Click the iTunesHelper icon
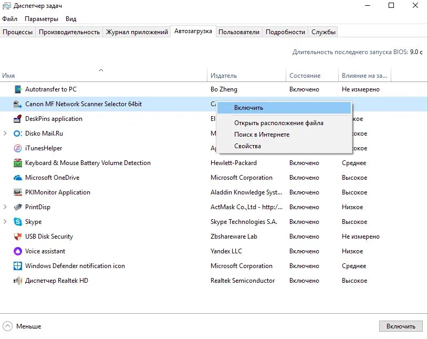The width and height of the screenshot is (428, 339). pos(18,148)
